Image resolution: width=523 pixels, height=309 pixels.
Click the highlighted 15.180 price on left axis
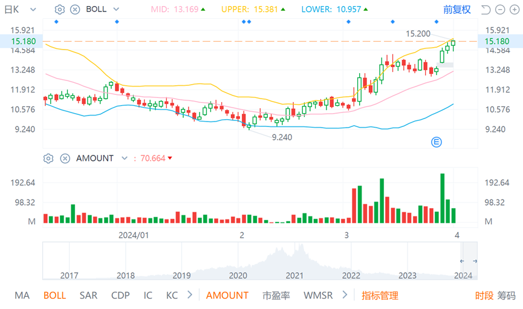coord(21,41)
